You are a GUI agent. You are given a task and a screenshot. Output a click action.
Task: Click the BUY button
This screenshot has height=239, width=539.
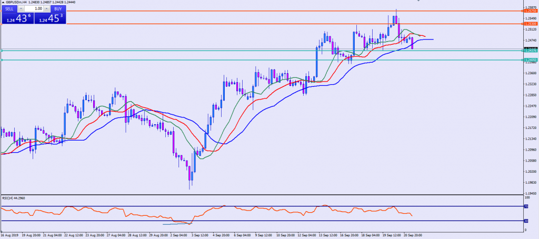tap(58, 9)
